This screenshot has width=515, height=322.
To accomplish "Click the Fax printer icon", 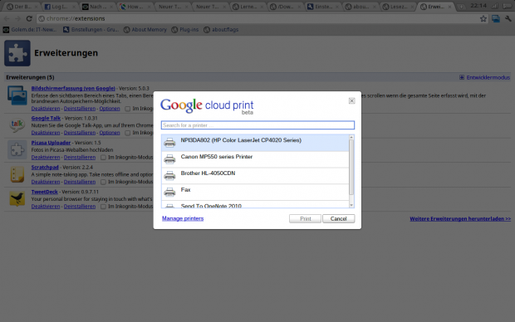I will [x=169, y=192].
